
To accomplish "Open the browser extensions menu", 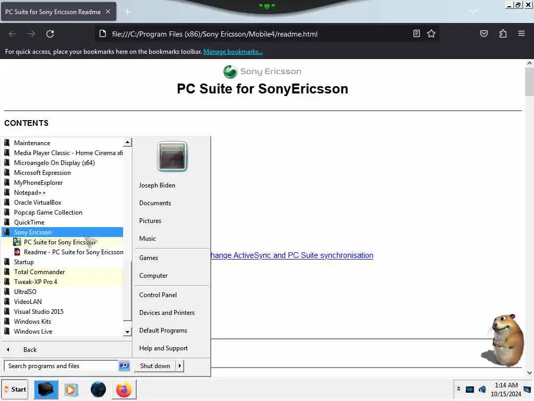I will 503,33.
